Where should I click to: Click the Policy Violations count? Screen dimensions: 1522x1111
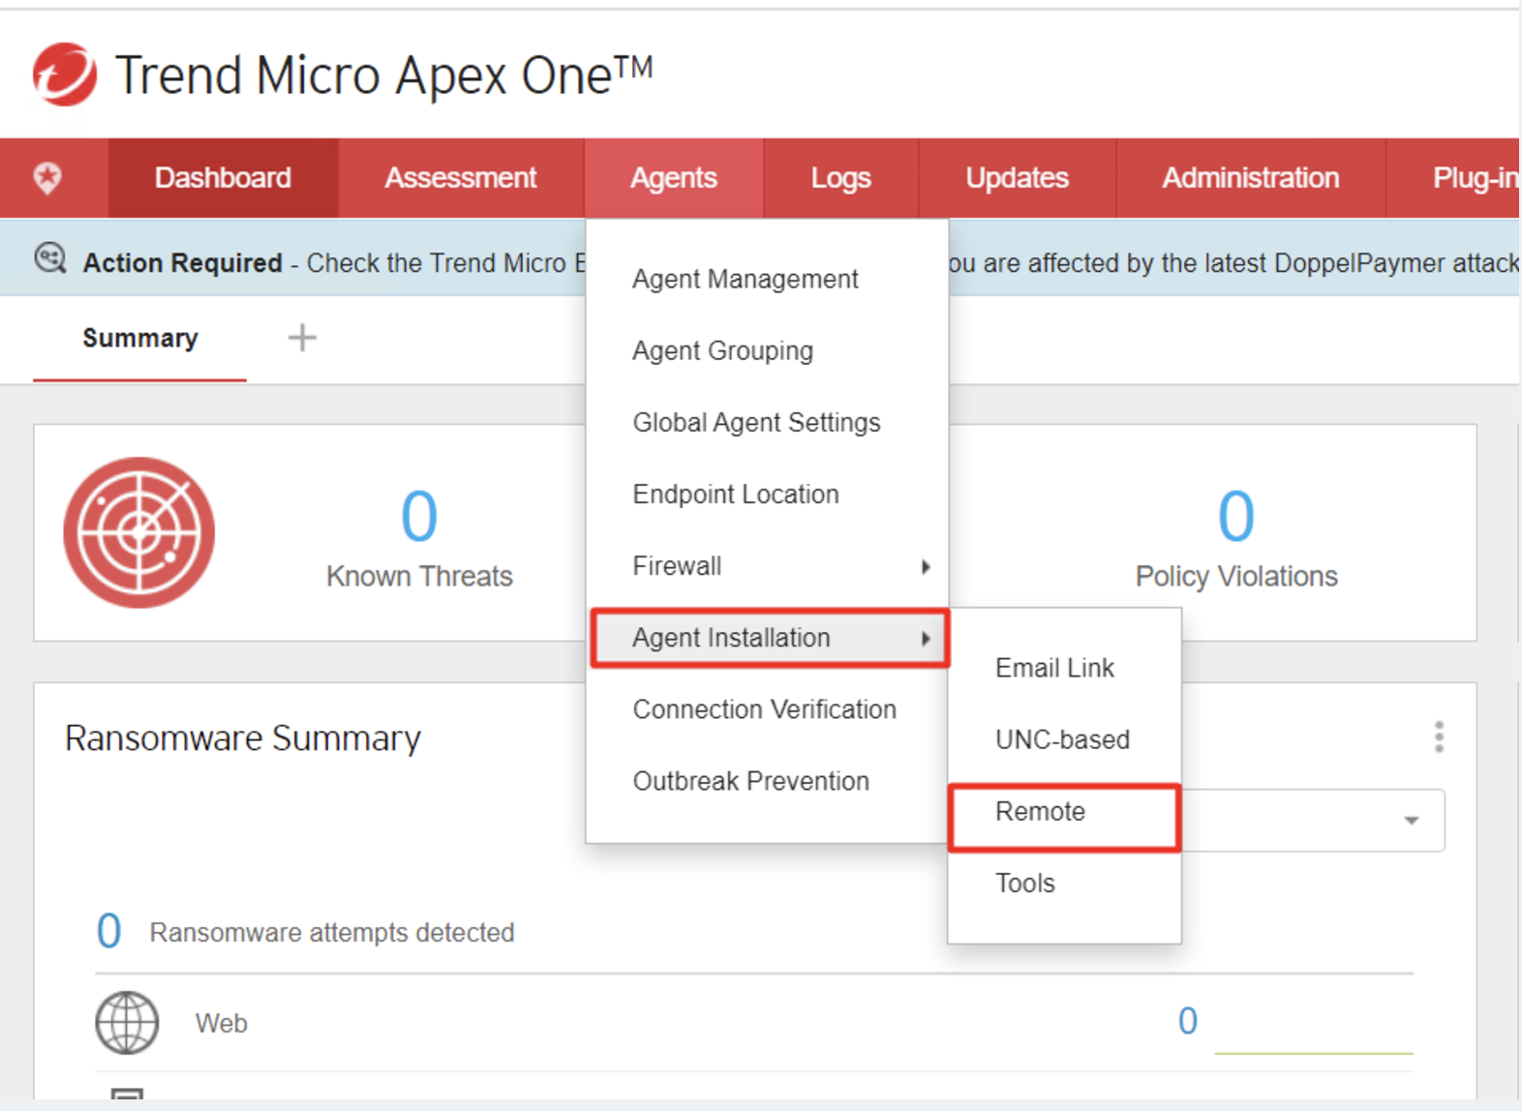(x=1236, y=516)
